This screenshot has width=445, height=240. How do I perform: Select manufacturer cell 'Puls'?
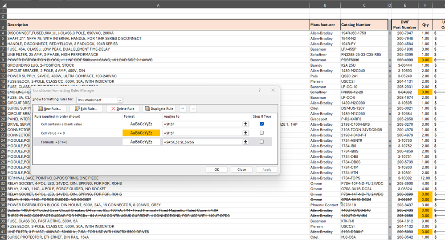click(325, 76)
